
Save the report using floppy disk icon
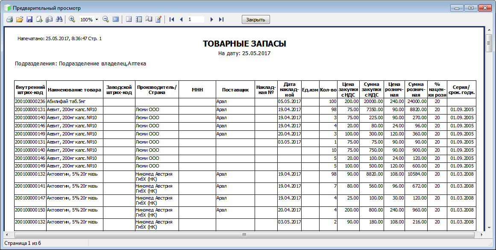tap(29, 20)
